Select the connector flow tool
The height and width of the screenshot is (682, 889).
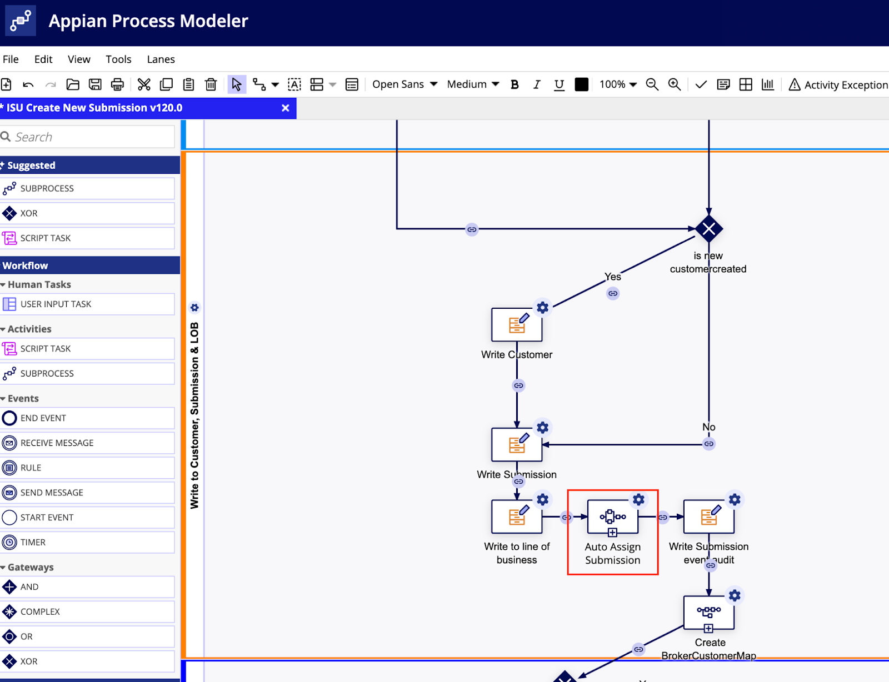(259, 84)
